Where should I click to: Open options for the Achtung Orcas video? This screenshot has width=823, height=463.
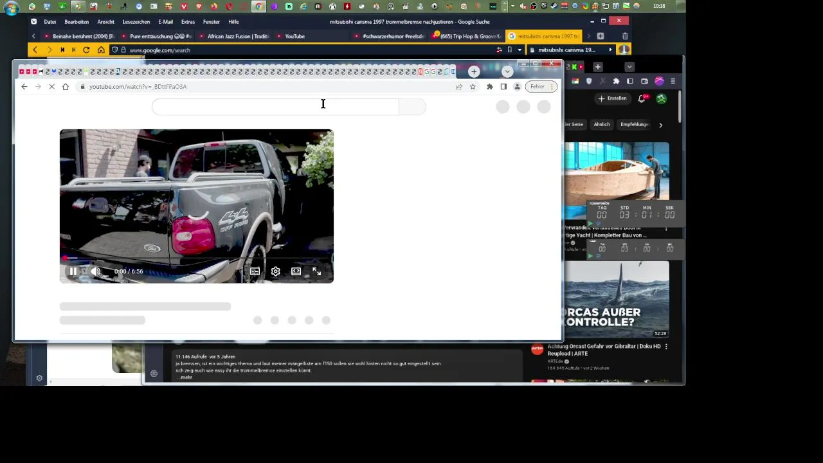(x=666, y=347)
